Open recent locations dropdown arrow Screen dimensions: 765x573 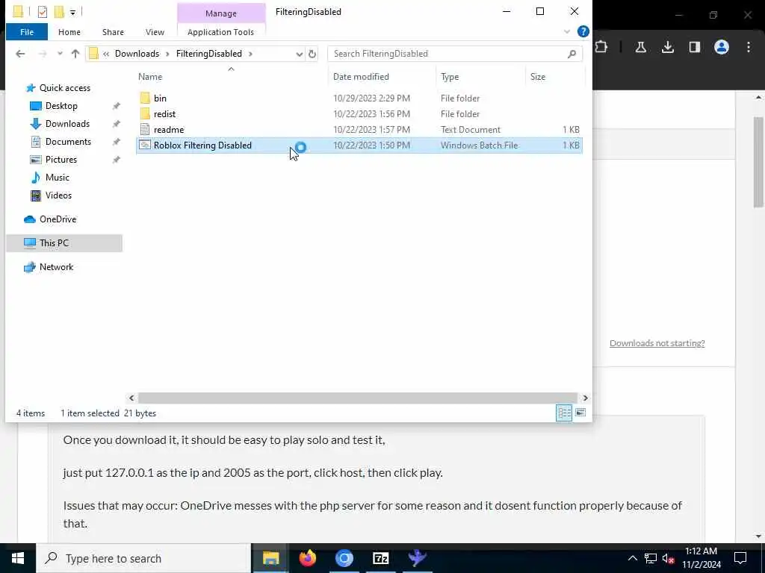(x=60, y=54)
